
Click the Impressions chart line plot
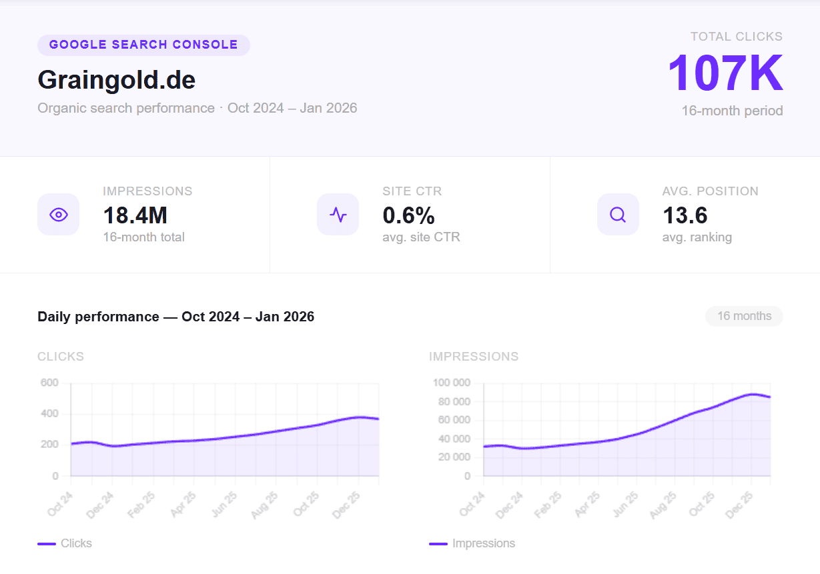pos(627,429)
